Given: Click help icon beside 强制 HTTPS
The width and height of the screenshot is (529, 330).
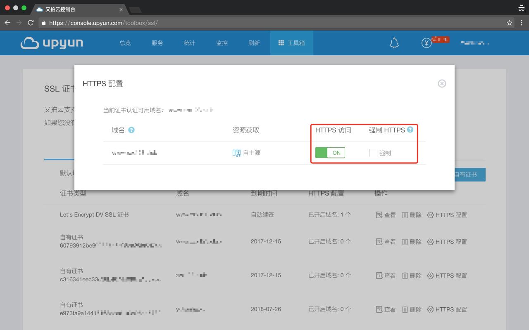Looking at the screenshot, I should [410, 130].
